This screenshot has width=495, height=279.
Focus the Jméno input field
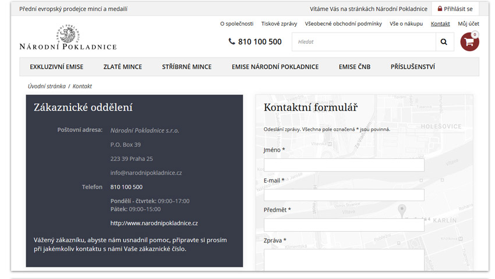point(344,165)
